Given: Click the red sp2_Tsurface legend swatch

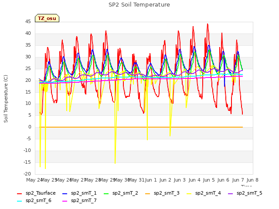Looking at the screenshot, I should [x=19, y=193].
